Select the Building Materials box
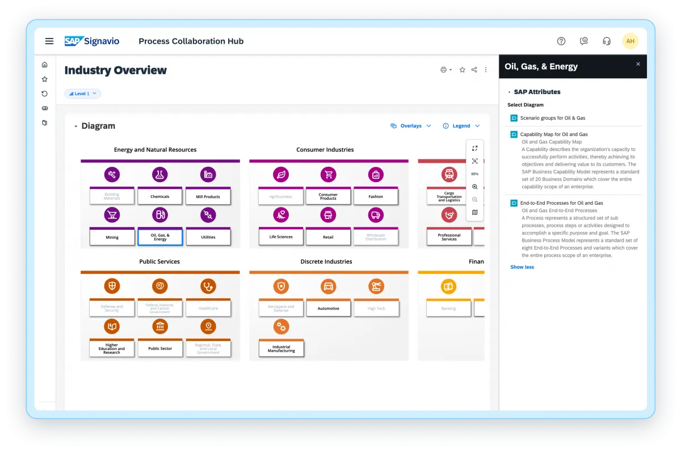This screenshot has width=681, height=451. 112,196
